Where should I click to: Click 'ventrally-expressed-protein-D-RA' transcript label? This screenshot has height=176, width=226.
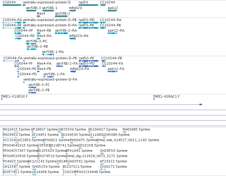tap(50, 25)
